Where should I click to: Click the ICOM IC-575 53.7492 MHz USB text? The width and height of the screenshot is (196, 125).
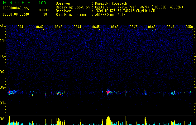[x=125, y=11]
